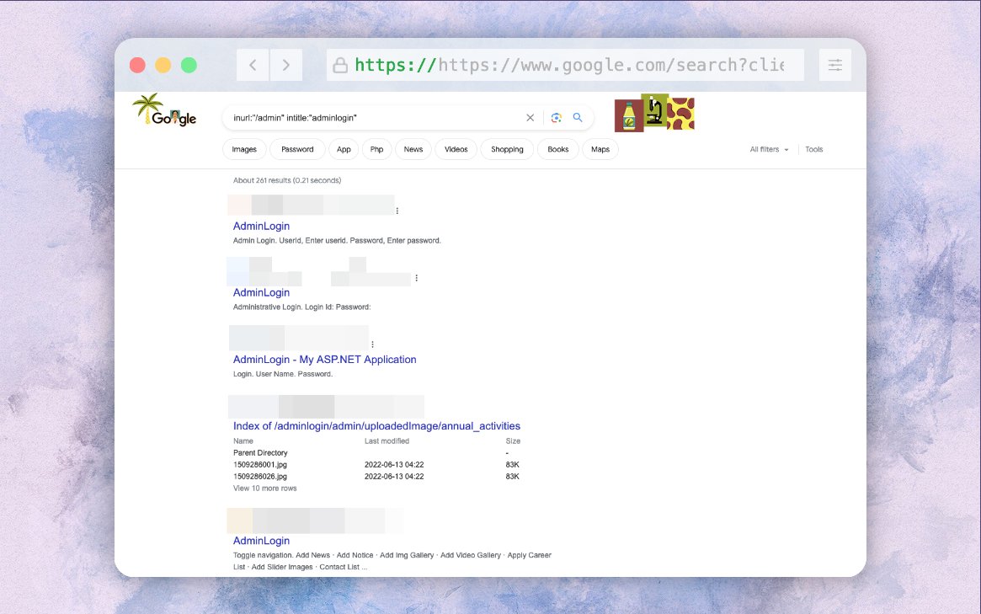Select the App filter chip
Viewport: 981px width, 614px height.
click(344, 150)
